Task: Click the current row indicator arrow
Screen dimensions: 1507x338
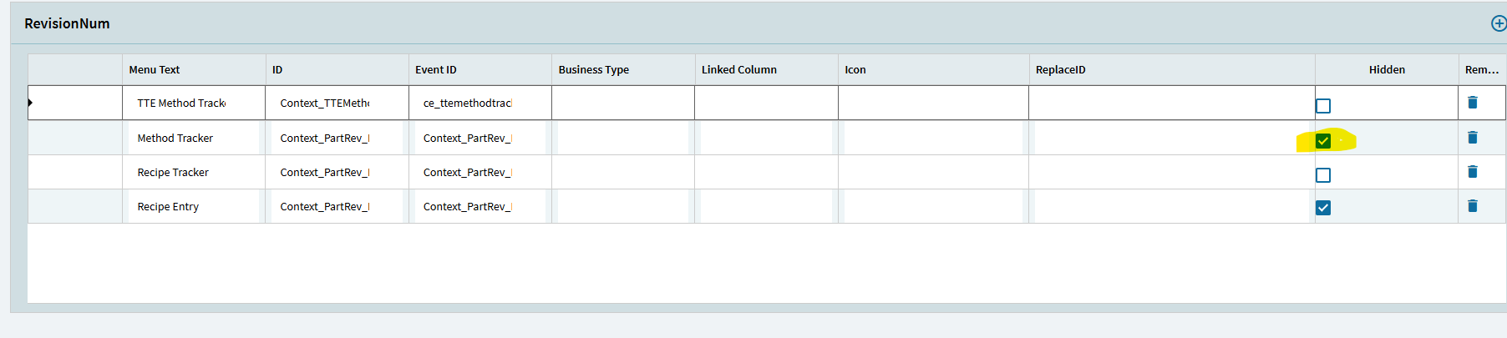Action: point(30,103)
